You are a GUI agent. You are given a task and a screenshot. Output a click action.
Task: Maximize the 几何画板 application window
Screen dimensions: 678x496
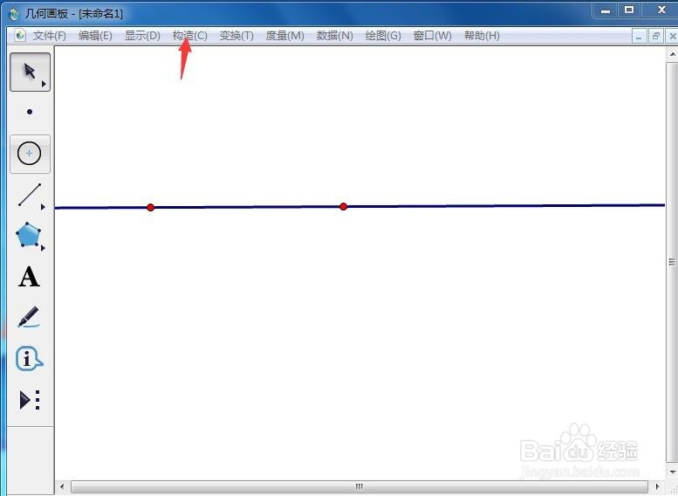pos(630,10)
